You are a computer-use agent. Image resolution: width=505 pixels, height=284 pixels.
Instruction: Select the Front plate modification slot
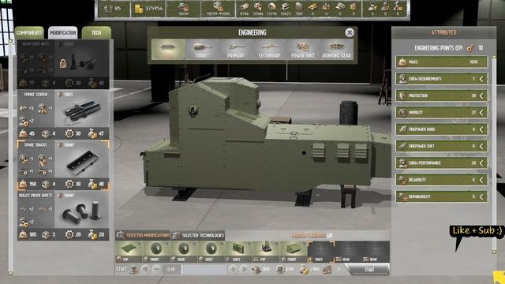(x=294, y=252)
